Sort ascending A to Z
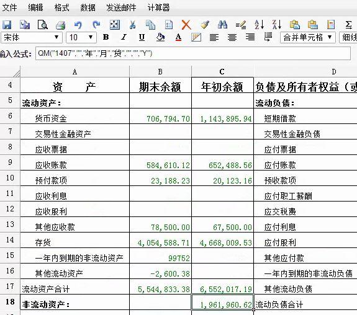 tap(259, 25)
